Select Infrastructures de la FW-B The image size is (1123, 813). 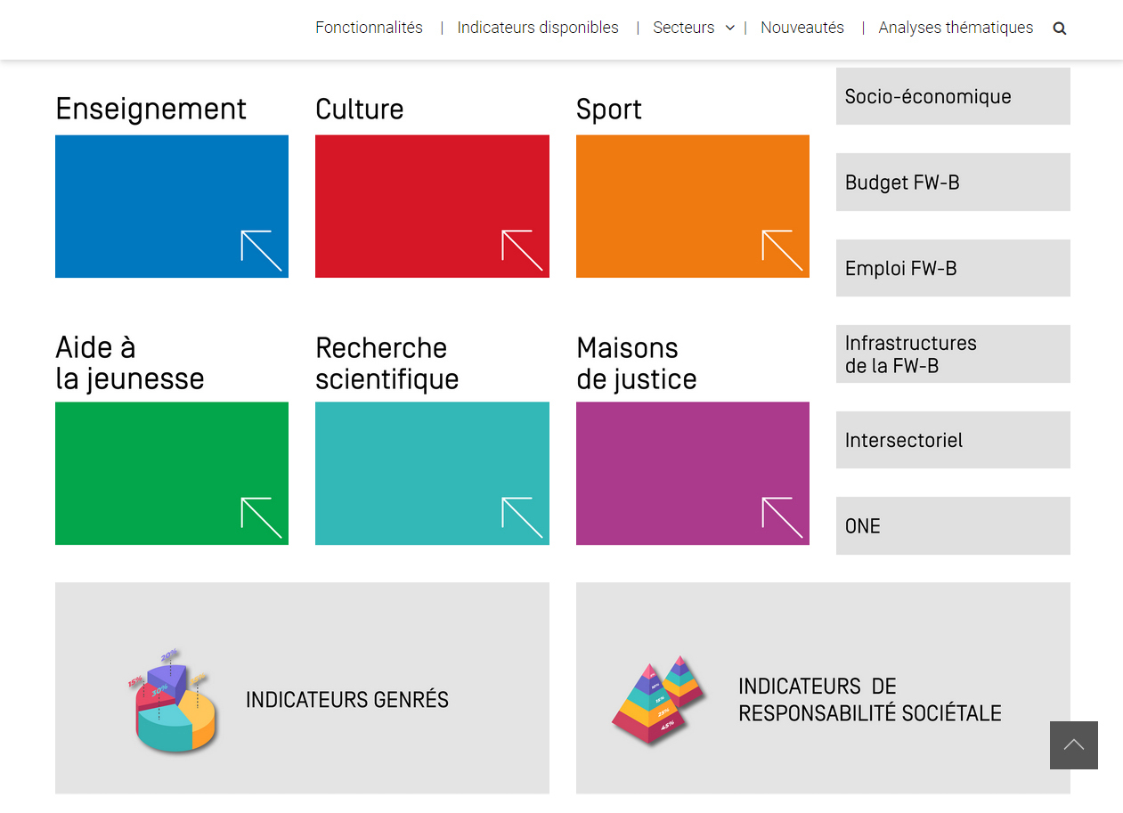point(953,354)
